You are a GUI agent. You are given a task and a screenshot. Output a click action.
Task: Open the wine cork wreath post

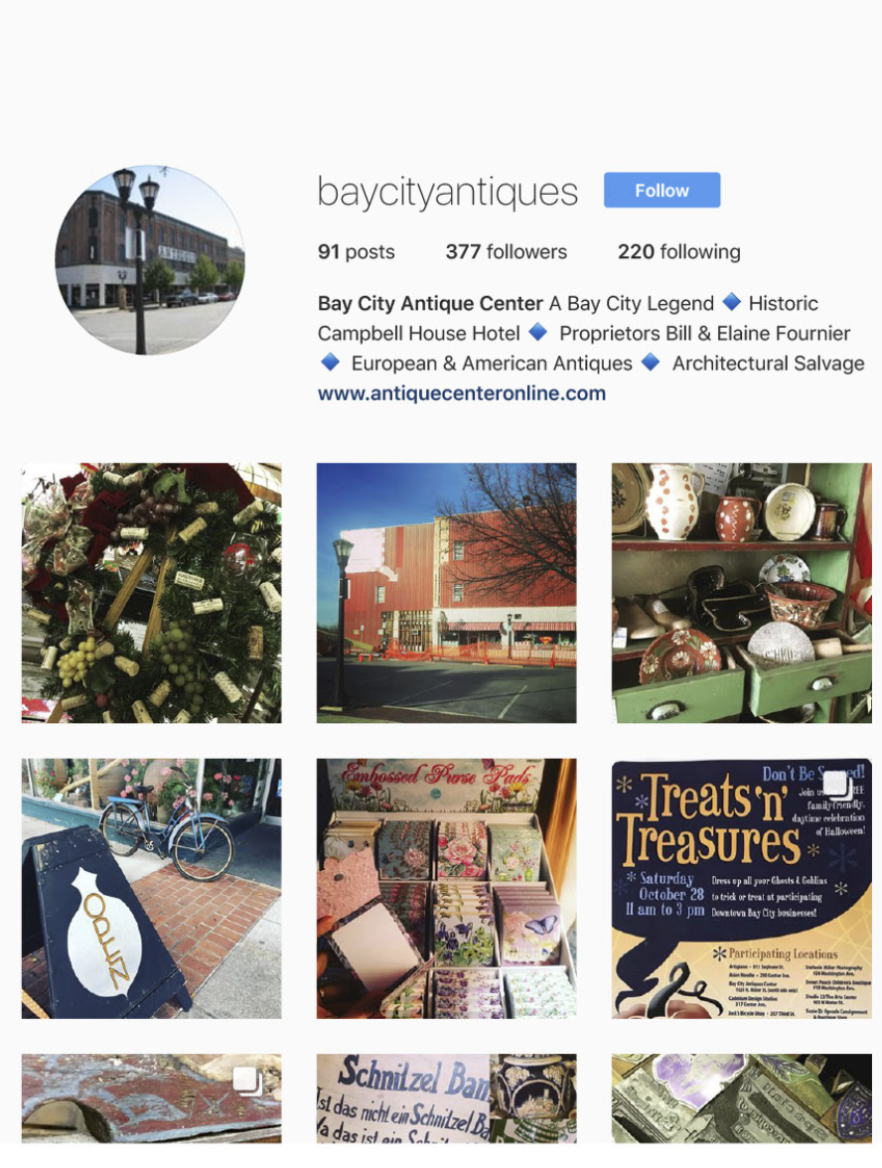[x=151, y=593]
